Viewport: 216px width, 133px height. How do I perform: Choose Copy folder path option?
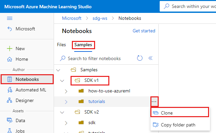[x=178, y=125]
